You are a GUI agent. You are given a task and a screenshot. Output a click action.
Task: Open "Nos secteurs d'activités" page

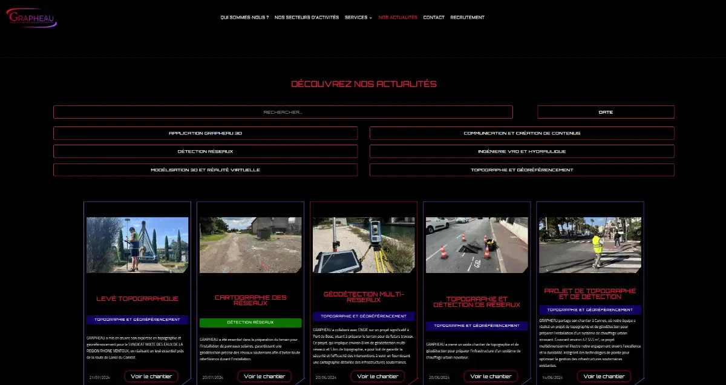[x=307, y=18]
